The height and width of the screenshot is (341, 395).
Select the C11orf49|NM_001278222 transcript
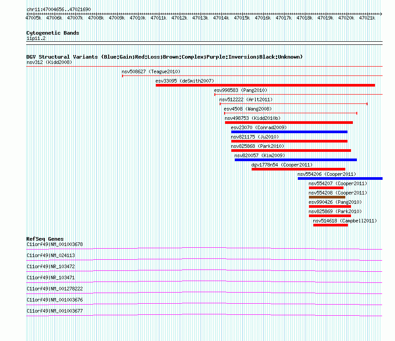click(x=55, y=289)
